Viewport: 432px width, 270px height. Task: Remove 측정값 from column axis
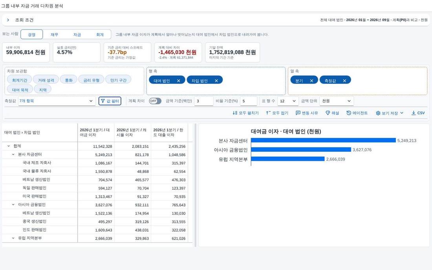[x=344, y=80]
